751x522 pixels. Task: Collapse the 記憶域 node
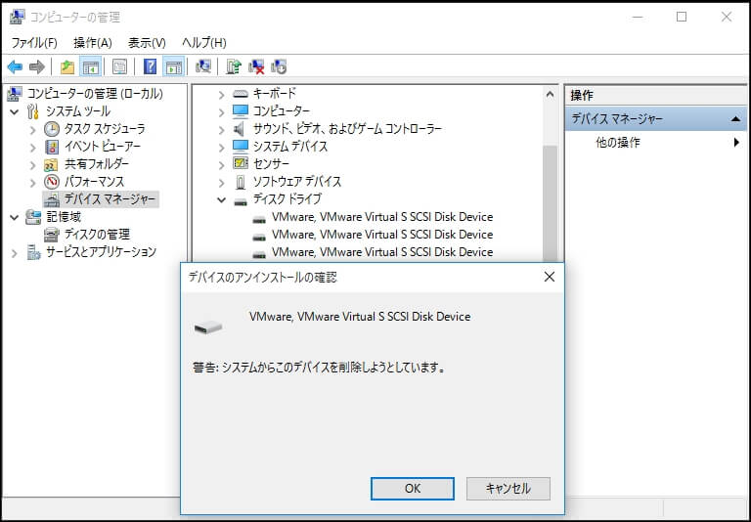tap(15, 218)
